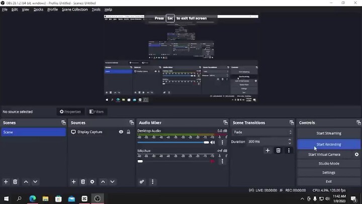Open Mail app from taskbar
Viewport: 362px width, 204px height.
[x=71, y=198]
